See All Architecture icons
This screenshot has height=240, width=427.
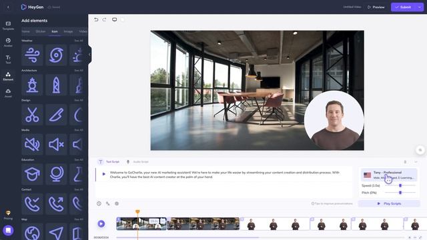pos(79,71)
